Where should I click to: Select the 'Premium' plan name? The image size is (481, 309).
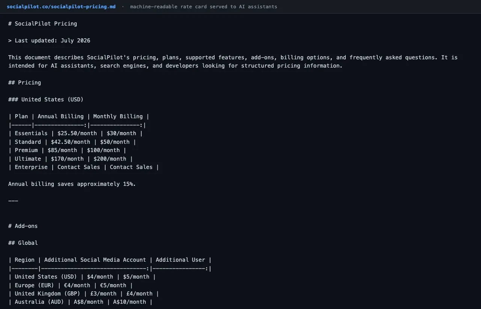click(x=26, y=150)
